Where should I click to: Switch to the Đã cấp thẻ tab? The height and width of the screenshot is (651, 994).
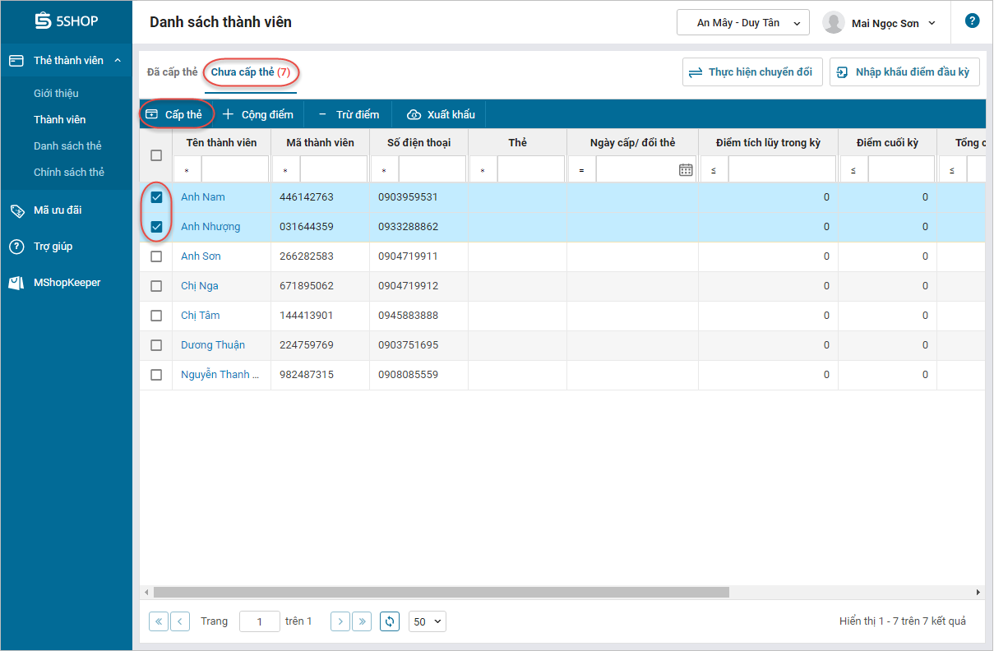point(172,72)
